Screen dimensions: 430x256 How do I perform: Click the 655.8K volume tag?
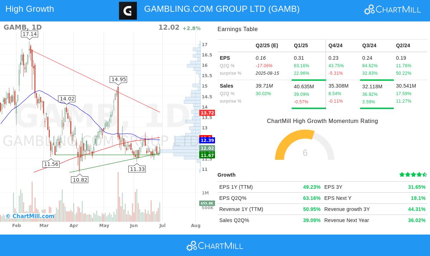(x=207, y=203)
